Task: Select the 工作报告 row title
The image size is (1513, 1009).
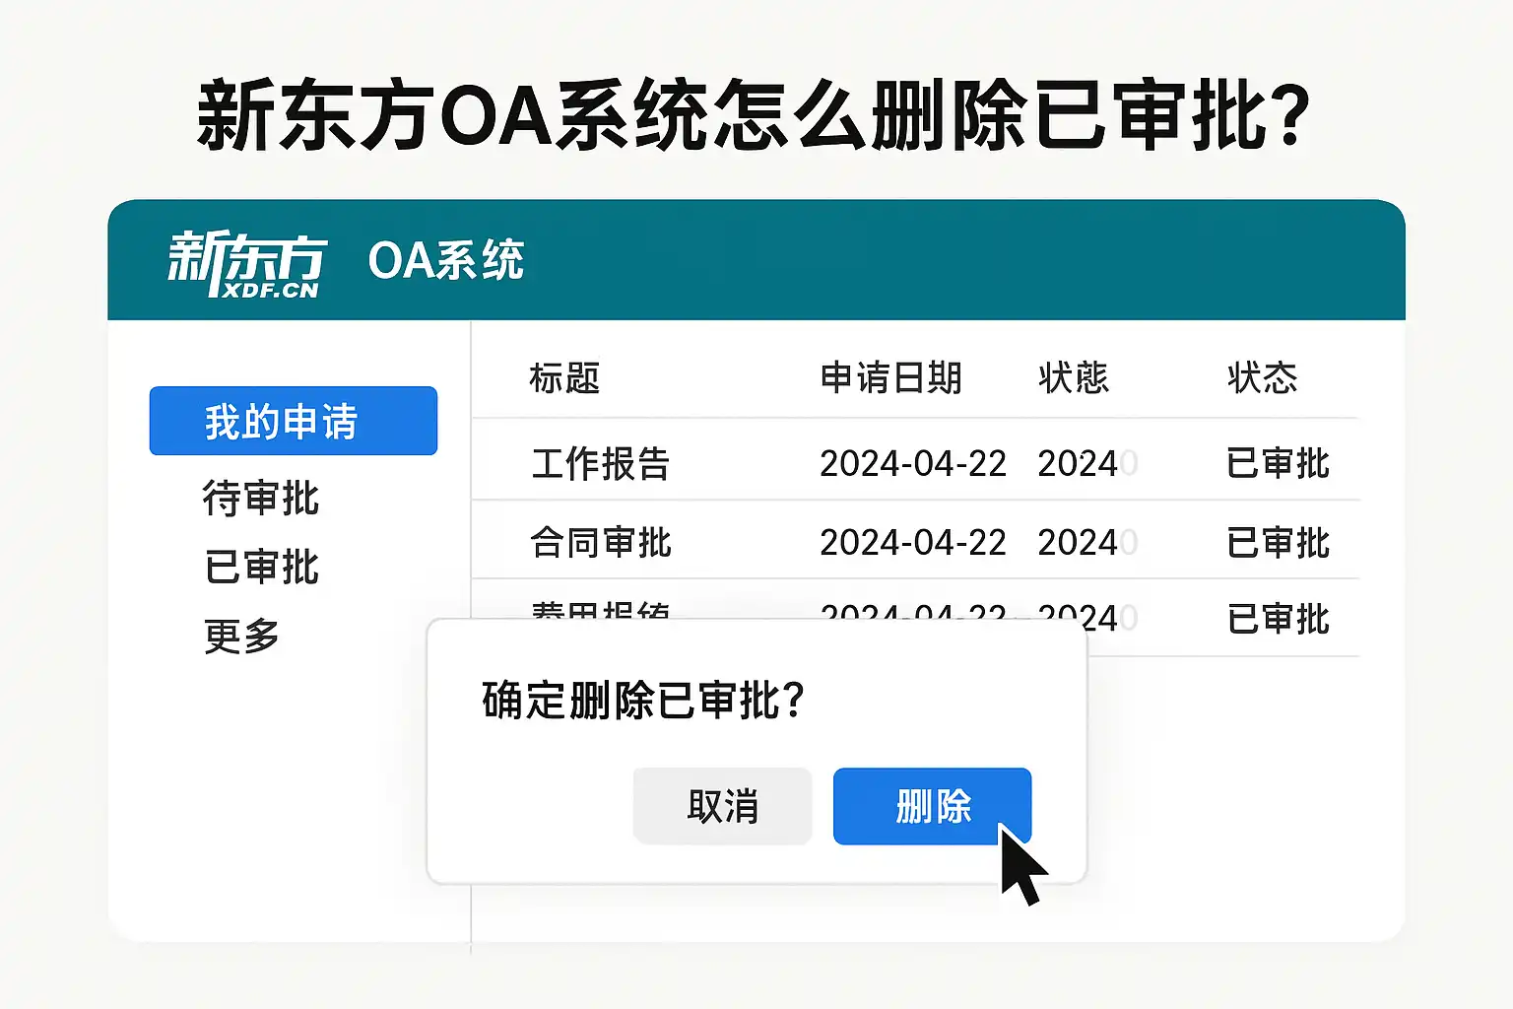Action: pyautogui.click(x=601, y=463)
